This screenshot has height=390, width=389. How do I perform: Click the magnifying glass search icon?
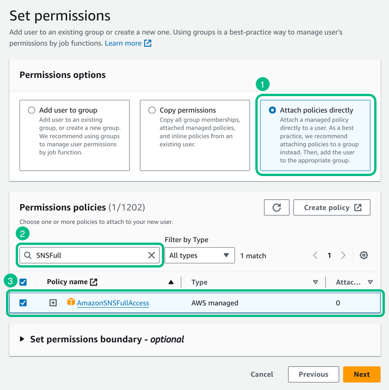27,255
